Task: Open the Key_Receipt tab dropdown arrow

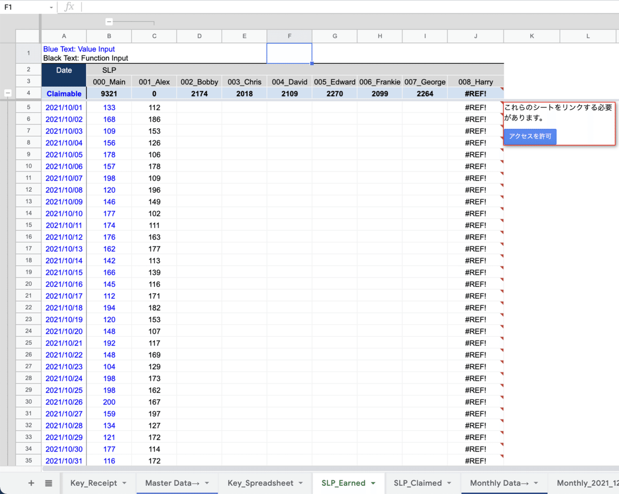Action: coord(124,483)
